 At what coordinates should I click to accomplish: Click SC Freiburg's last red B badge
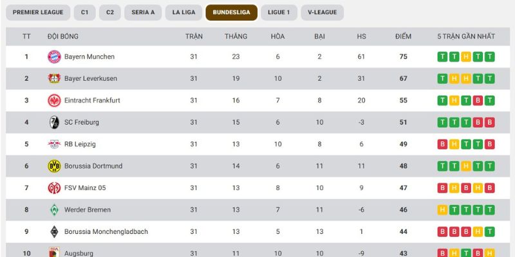click(x=490, y=122)
